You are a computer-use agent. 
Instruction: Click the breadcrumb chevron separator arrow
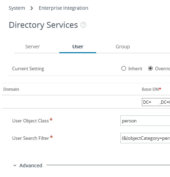(x=32, y=8)
